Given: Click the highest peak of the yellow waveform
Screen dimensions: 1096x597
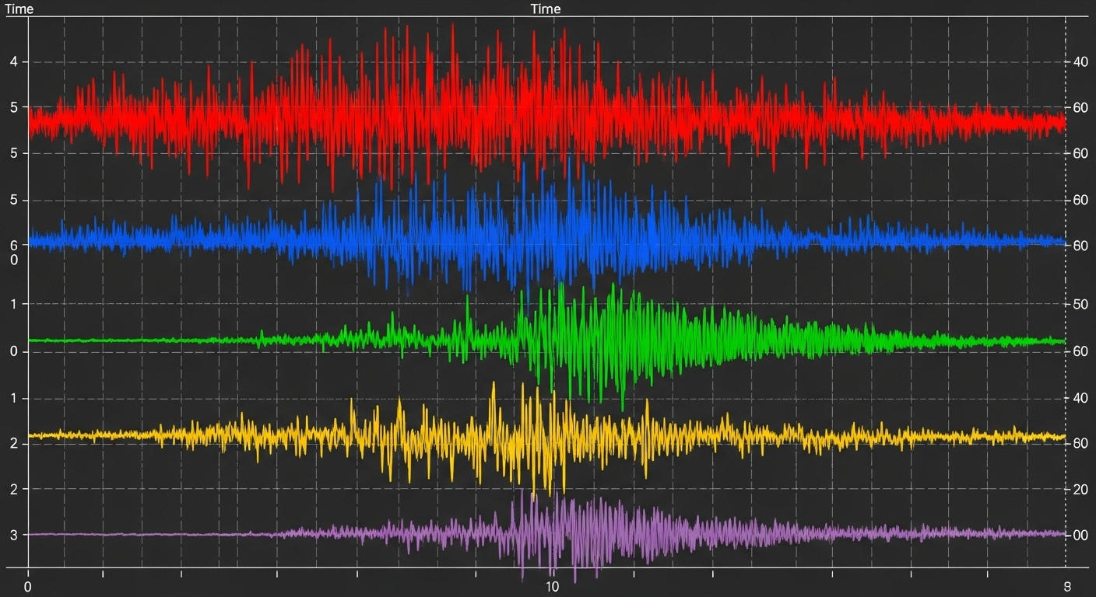Looking at the screenshot, I should (x=493, y=383).
